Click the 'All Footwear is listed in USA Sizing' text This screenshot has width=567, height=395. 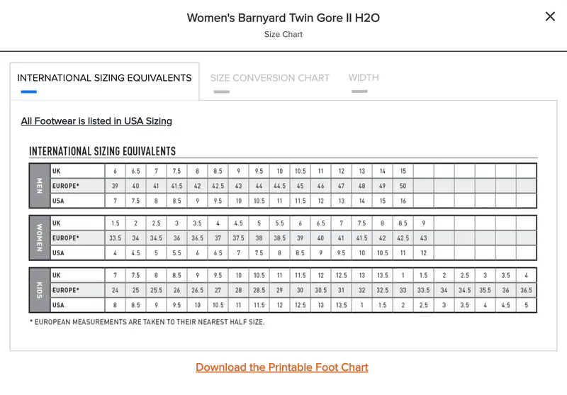click(96, 121)
